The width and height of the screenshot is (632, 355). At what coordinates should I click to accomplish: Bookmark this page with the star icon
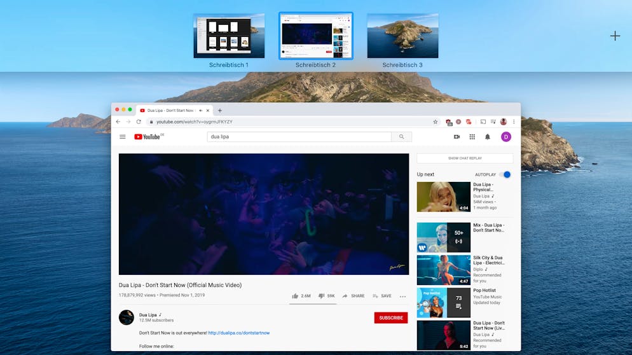(x=436, y=122)
